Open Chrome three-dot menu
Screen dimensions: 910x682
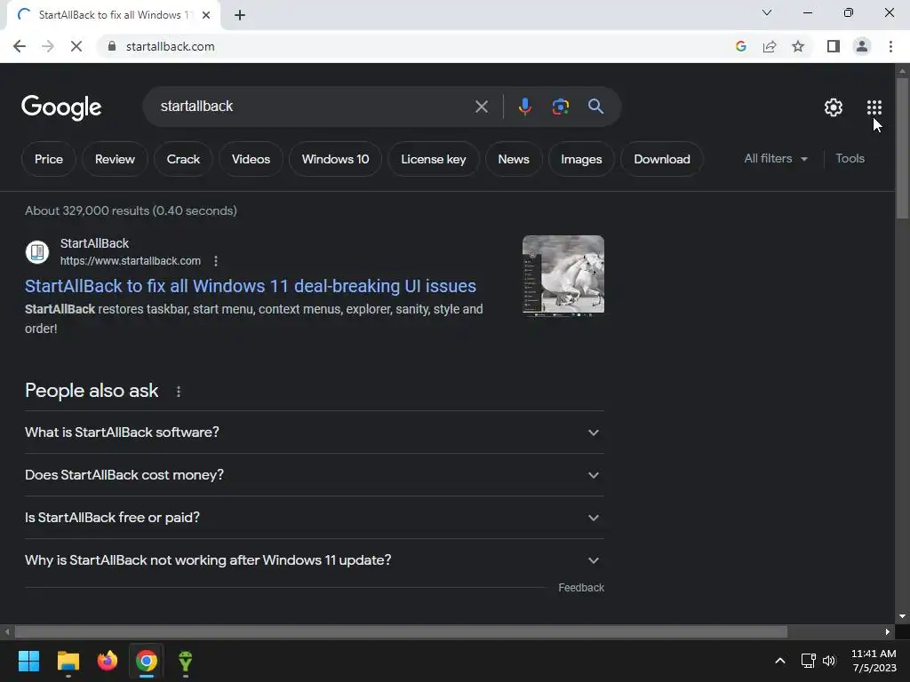[890, 46]
